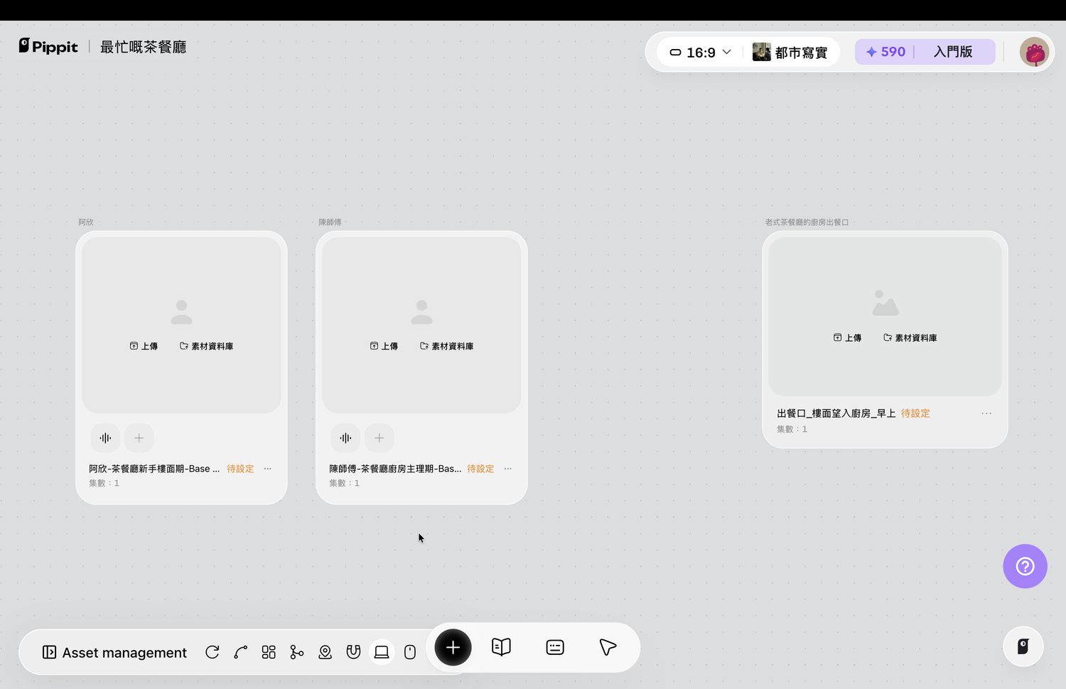Screen dimensions: 1066x689
Task: Open the more options menu for 出餐口 card
Action: [986, 413]
